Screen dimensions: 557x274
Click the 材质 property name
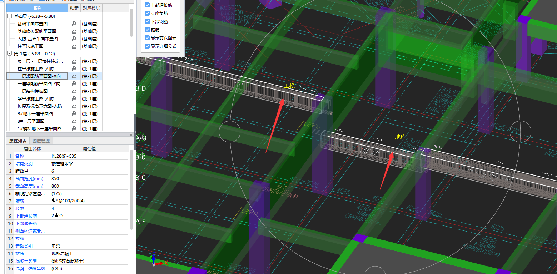[19, 253]
